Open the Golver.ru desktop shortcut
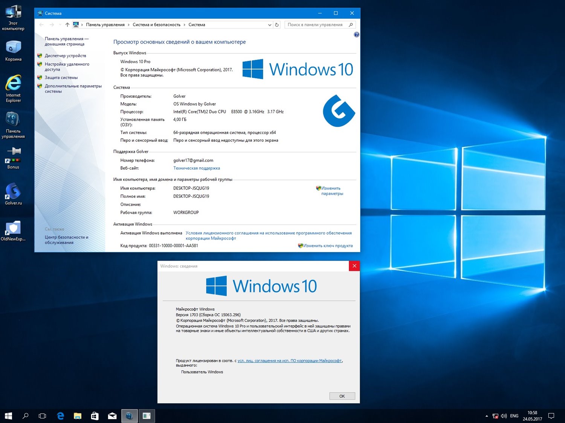Image resolution: width=565 pixels, height=423 pixels. pos(13,194)
